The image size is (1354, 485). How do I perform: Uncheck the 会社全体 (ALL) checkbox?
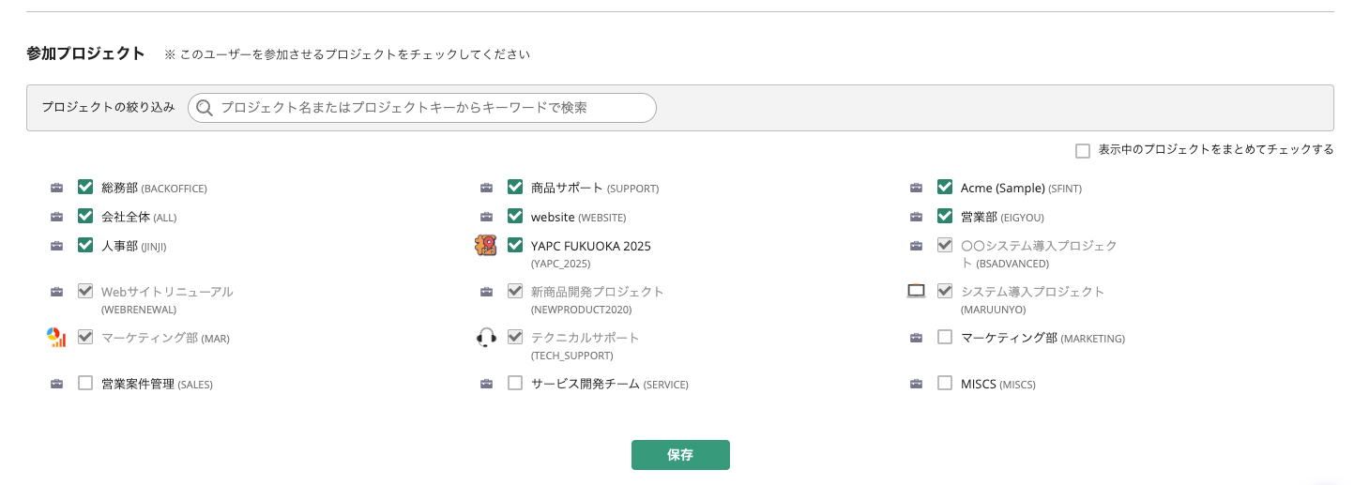(85, 216)
